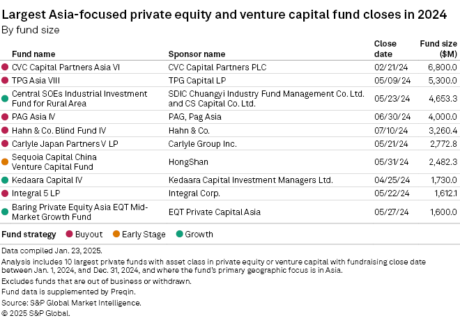Screen dimensions: 460x325
Task: Click the Fund size ($M) column header
Action: point(438,48)
